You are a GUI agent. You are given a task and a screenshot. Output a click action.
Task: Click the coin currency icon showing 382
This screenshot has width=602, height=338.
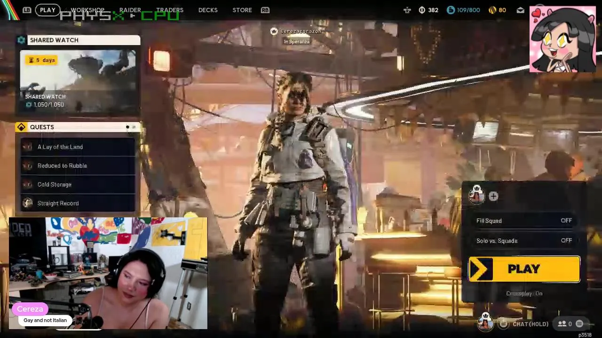(422, 10)
